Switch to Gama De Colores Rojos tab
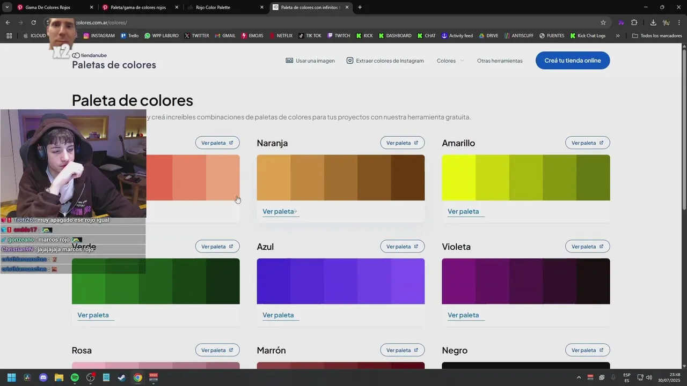 (x=55, y=8)
